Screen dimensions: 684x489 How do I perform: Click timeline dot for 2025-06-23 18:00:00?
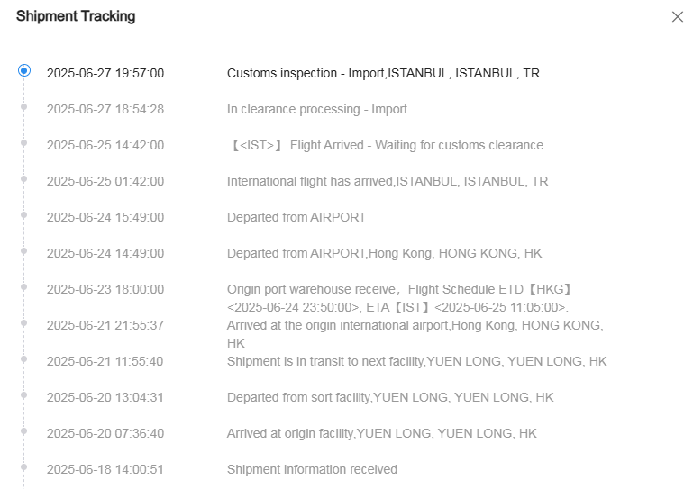point(24,286)
